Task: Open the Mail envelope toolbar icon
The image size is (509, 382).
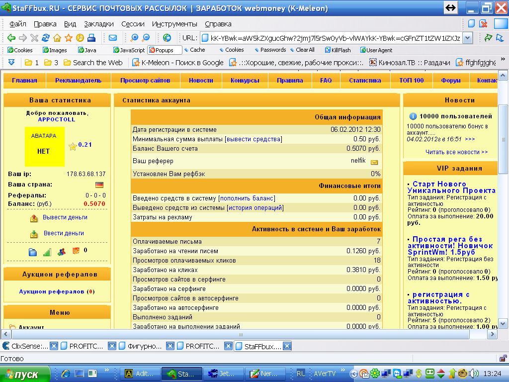Action: click(x=113, y=38)
